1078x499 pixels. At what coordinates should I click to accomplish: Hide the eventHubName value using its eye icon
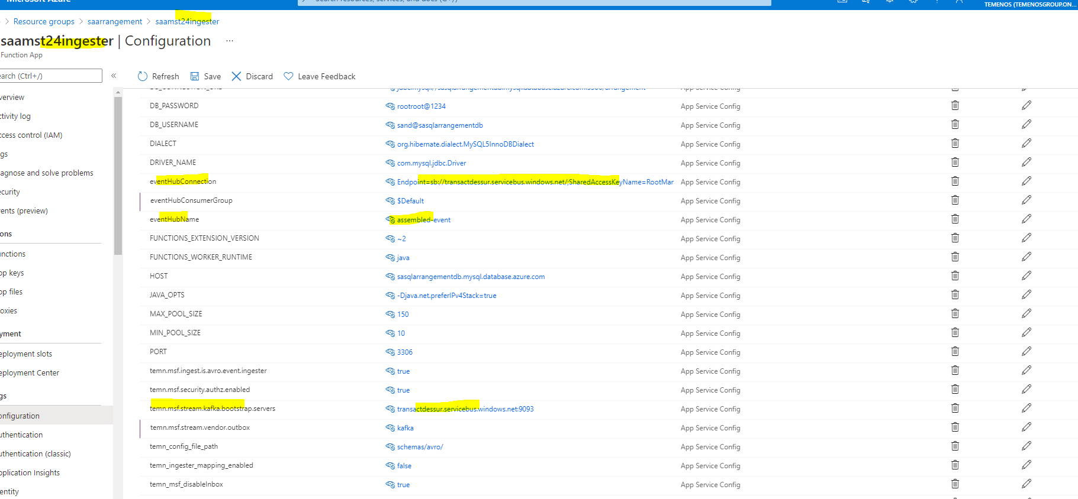tap(390, 220)
